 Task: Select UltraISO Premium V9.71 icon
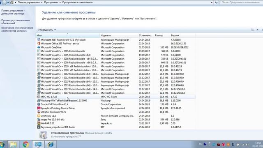[39, 112]
